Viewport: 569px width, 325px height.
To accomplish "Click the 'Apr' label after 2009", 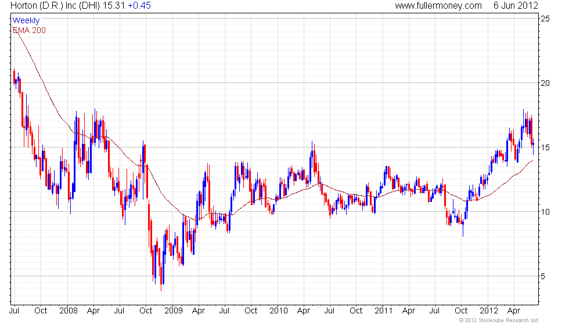I will 199,311.
